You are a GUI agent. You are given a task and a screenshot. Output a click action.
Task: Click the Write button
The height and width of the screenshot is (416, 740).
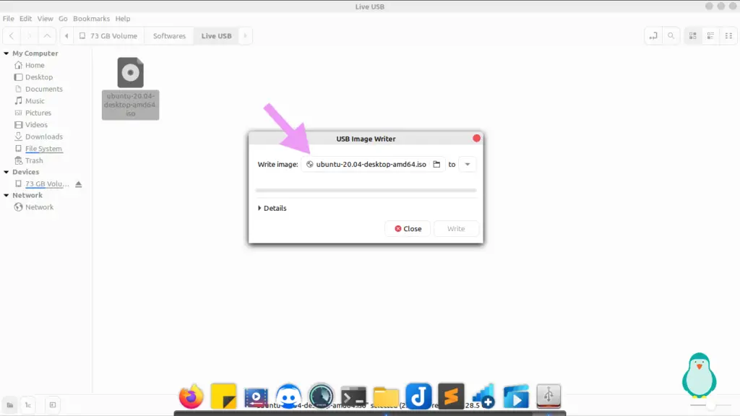[456, 229]
